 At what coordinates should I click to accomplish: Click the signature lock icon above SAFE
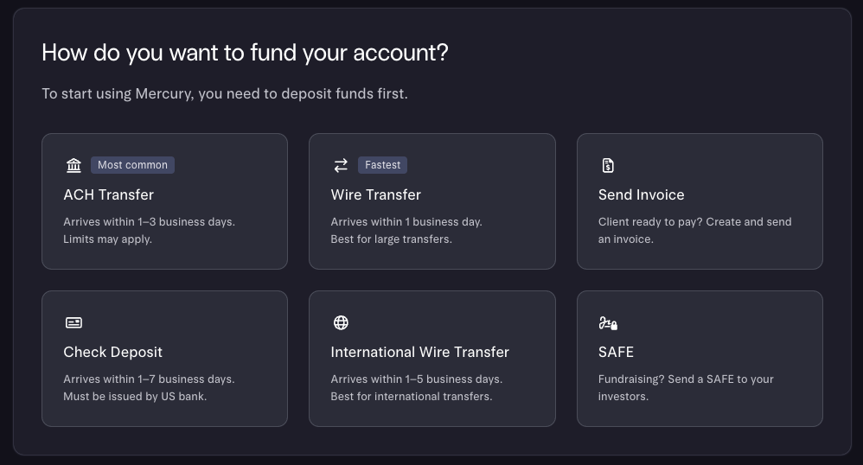608,323
